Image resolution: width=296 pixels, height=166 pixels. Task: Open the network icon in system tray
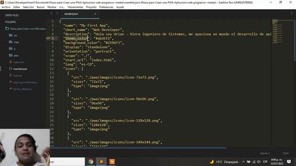point(254,162)
